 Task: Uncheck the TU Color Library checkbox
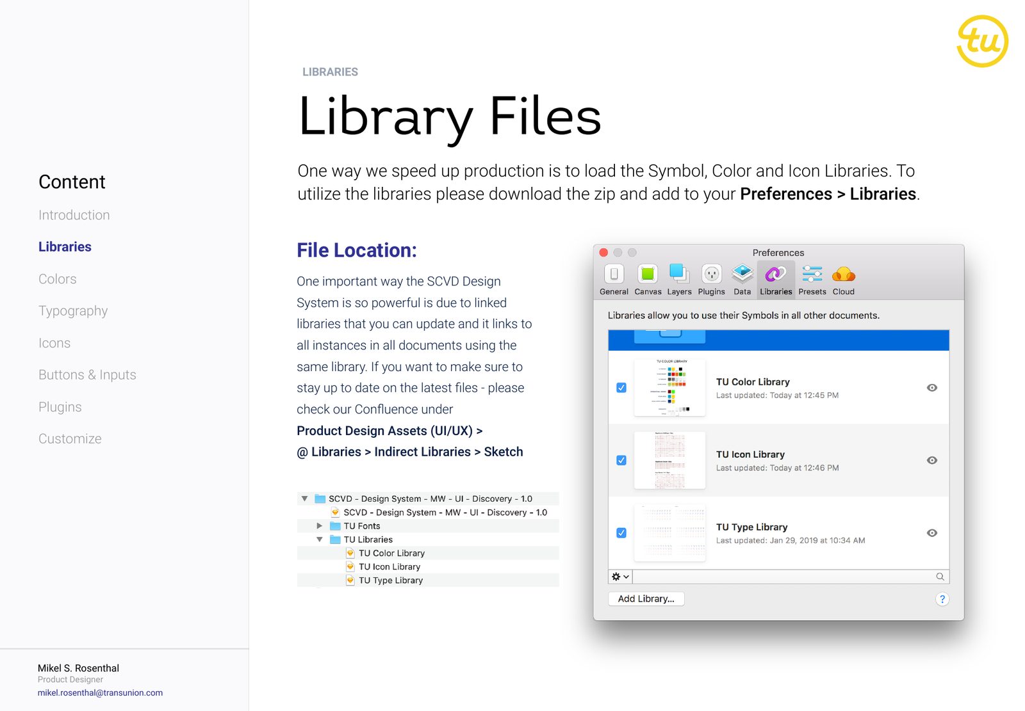(x=621, y=388)
